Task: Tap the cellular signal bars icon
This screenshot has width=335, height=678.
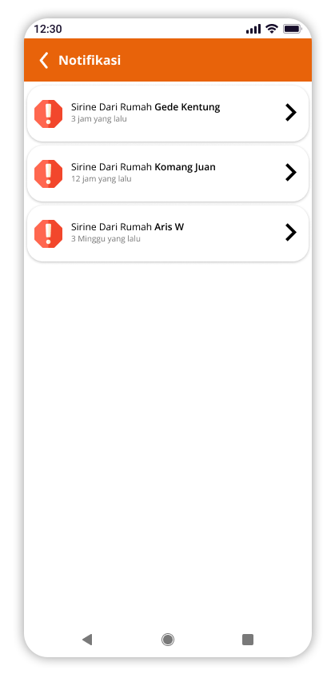Action: [253, 29]
